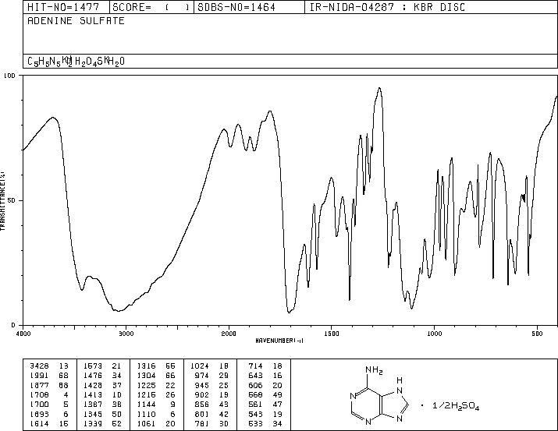558x431 pixels.
Task: Click peak table entry 781
Action: click(202, 424)
